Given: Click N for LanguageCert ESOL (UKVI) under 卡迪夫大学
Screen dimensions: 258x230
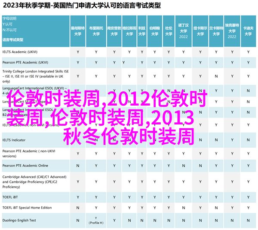Looking at the screenshot, I should point(248,91).
